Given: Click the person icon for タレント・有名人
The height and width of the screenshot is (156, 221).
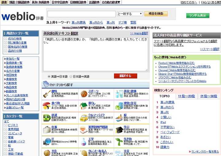Looking at the screenshot, I should pos(84,153).
